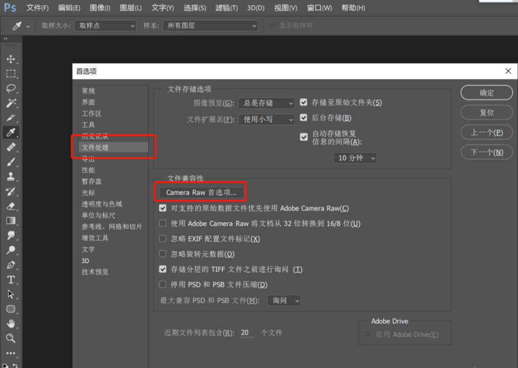Viewport: 518px width, 368px height.
Task: Open the 图像预览 dropdown
Action: pyautogui.click(x=266, y=103)
